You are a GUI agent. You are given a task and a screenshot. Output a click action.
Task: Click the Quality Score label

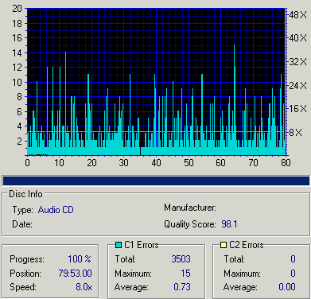coord(190,224)
